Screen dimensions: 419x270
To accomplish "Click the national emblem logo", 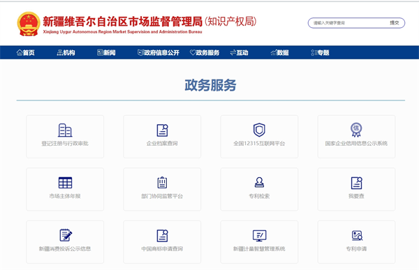I will (x=29, y=24).
